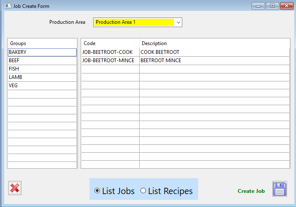Select the JOB-BEETROOT-COOK row
The width and height of the screenshot is (296, 207).
click(185, 52)
